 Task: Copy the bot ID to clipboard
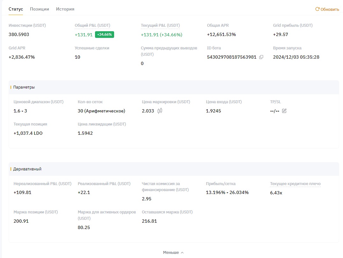261,57
